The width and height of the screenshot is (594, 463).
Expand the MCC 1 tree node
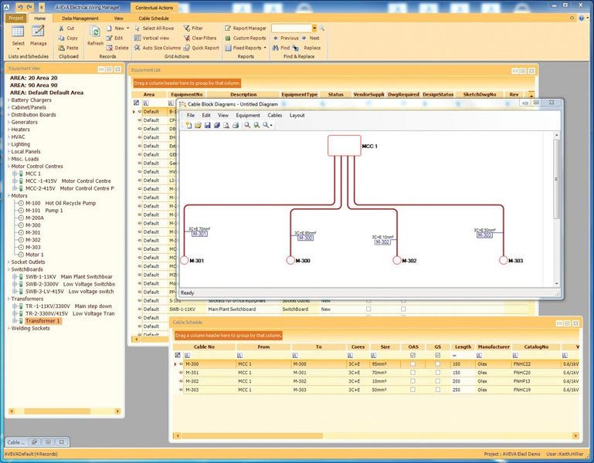click(x=15, y=174)
